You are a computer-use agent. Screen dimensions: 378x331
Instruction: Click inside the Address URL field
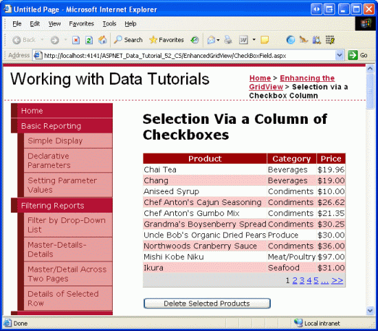point(188,56)
